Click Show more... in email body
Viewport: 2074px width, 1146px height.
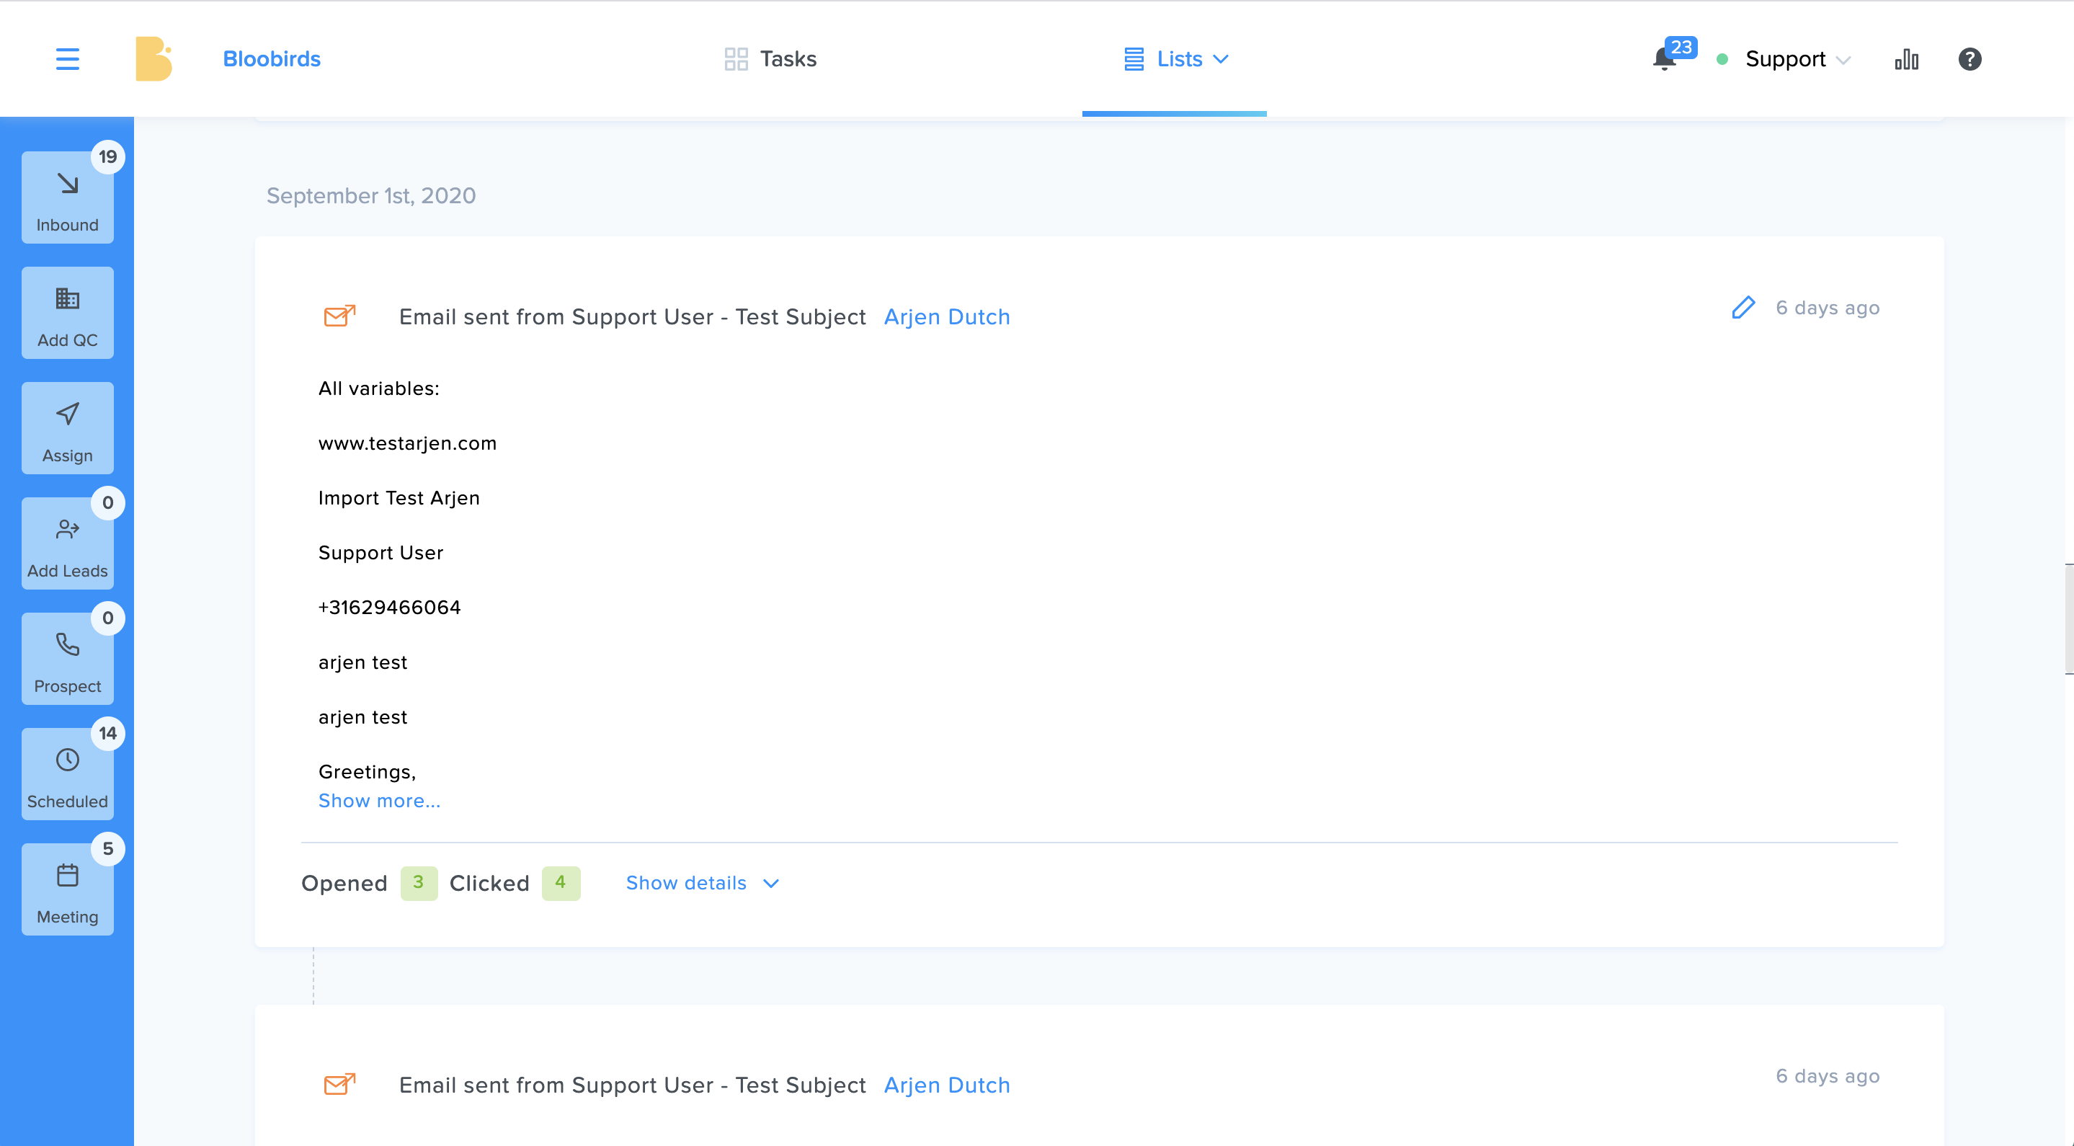[379, 801]
